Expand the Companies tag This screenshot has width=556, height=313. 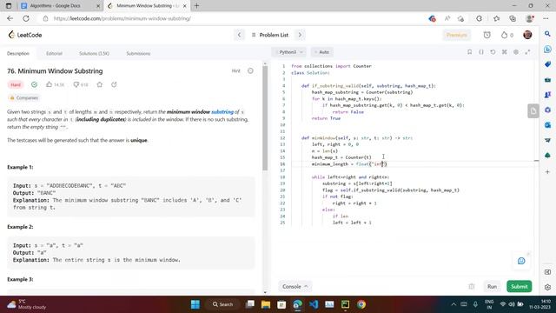[x=23, y=97]
